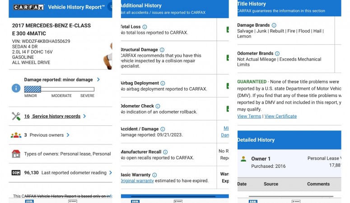350x203 pixels.
Task: Open the Airbag Deployment info icon
Action: point(163,83)
